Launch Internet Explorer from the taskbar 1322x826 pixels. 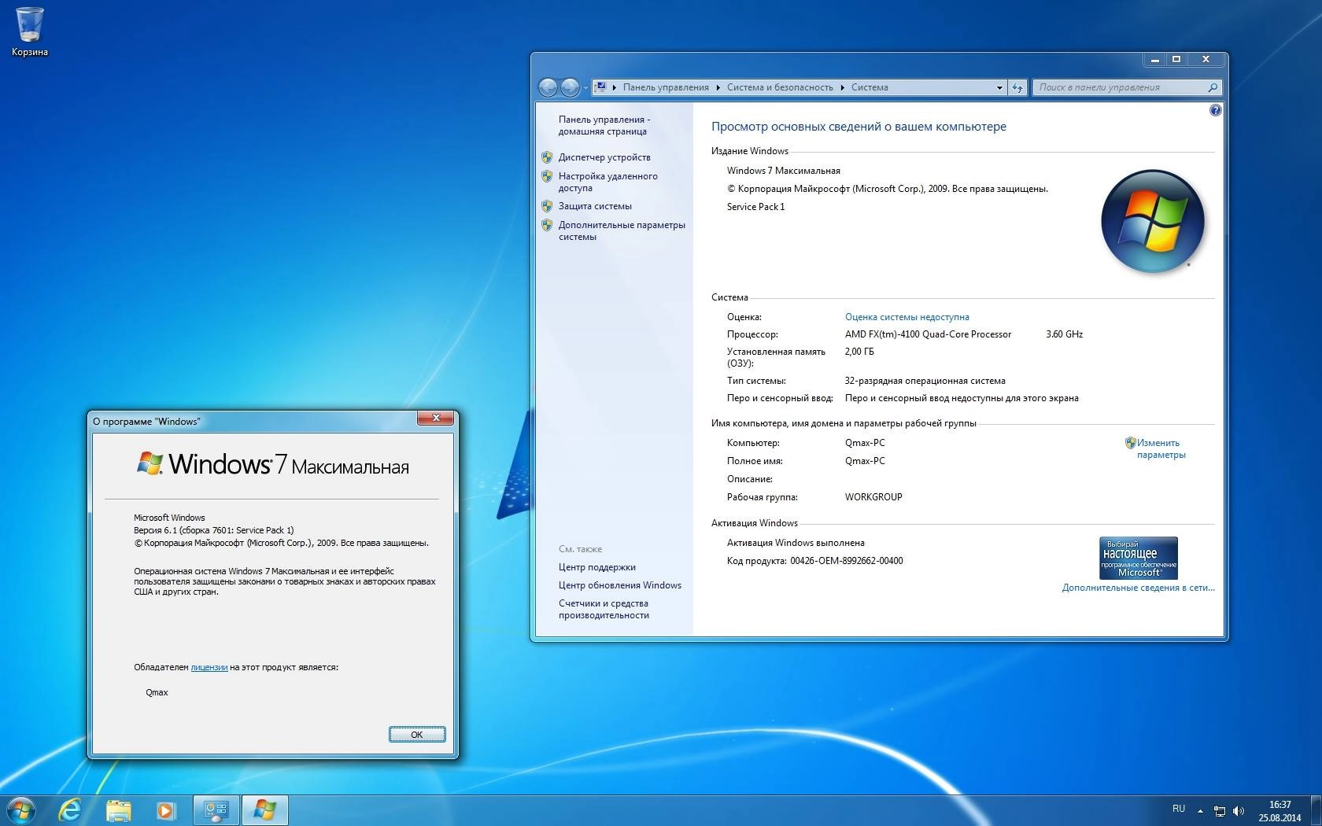point(71,809)
